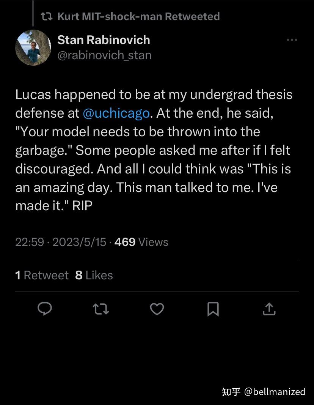Click the @bellmanized watermark text
Screen dimensions: 314x405
coord(275,392)
